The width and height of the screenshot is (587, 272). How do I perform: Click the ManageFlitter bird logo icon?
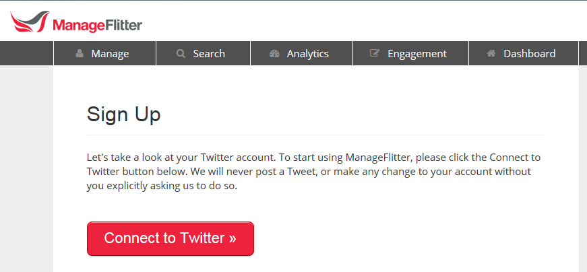point(30,22)
